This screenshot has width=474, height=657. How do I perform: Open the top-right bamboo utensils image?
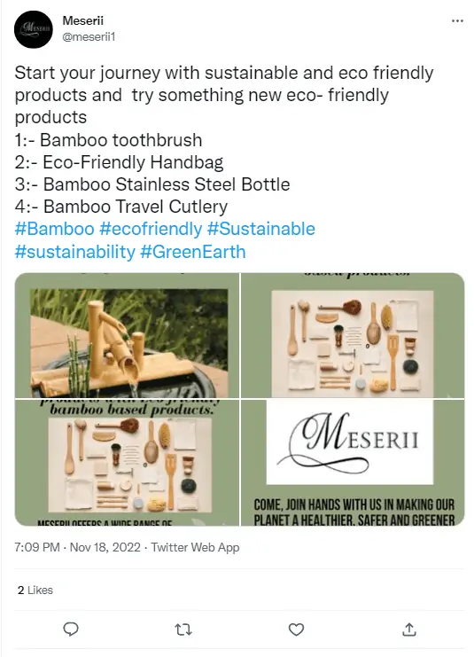click(x=353, y=335)
